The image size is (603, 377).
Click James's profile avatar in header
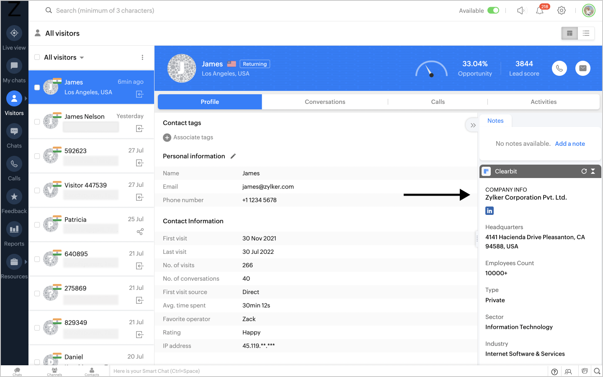182,68
